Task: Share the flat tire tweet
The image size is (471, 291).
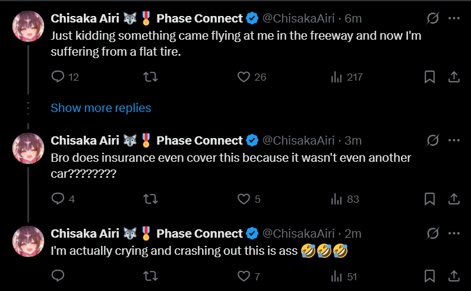Action: coord(454,77)
